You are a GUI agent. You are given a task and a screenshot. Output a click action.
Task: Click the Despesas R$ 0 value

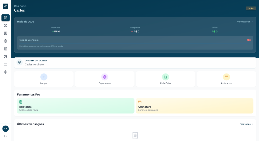coord(136,32)
